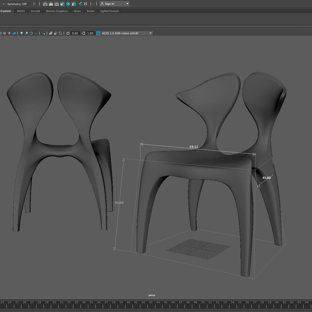Open the Symmetry: Off dropdown
Viewport: 312px width, 312px height.
click(18, 4)
